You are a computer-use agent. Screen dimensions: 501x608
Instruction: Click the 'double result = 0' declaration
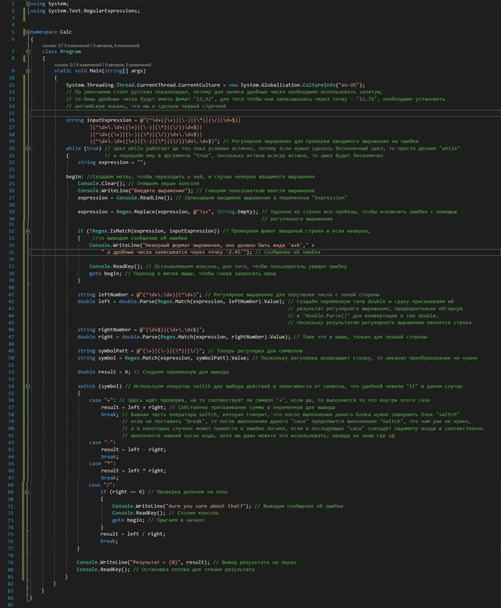click(107, 372)
